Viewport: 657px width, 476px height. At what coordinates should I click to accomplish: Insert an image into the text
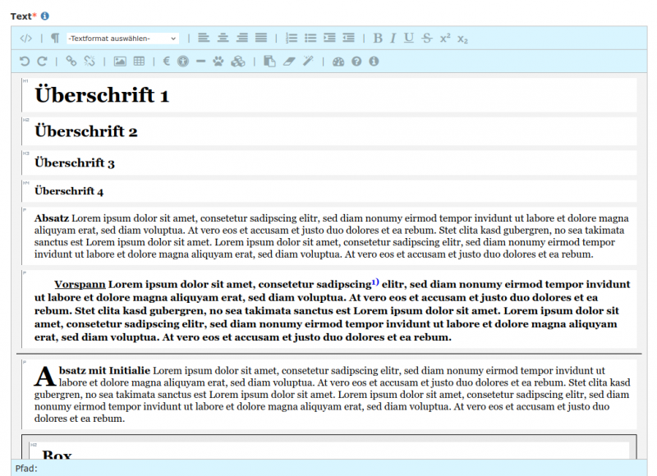120,61
